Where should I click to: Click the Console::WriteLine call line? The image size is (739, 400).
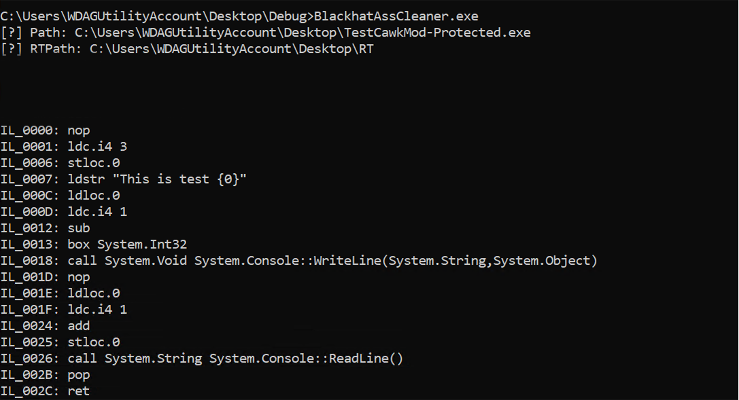point(299,261)
